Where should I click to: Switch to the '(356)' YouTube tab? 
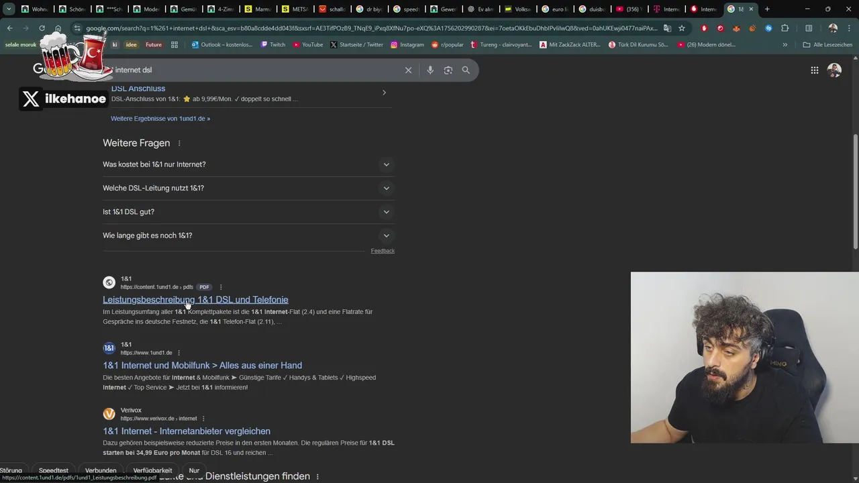point(628,9)
